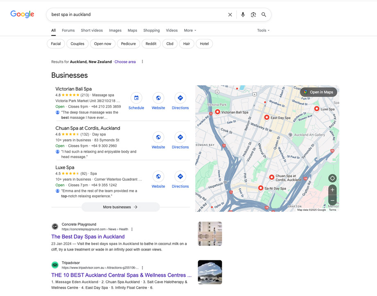Start voice search with microphone icon

point(243,15)
